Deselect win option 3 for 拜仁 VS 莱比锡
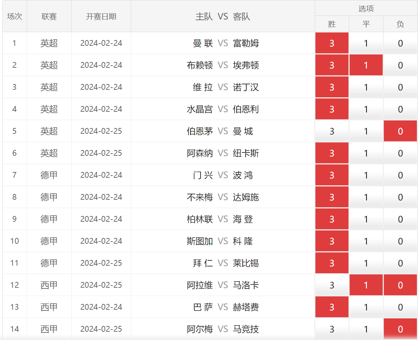The height and width of the screenshot is (340, 418). [332, 263]
